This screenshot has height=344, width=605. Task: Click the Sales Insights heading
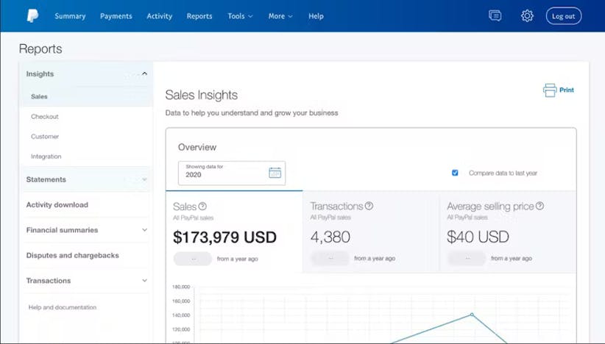pyautogui.click(x=202, y=95)
